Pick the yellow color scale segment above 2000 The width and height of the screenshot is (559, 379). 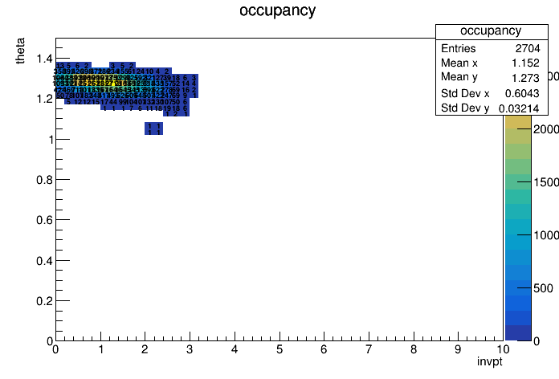[518, 121]
